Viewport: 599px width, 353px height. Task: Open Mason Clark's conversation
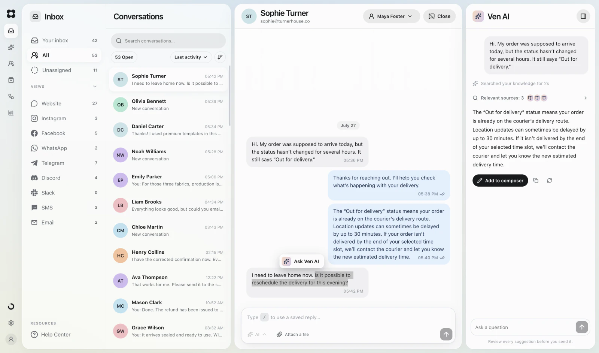(x=168, y=306)
